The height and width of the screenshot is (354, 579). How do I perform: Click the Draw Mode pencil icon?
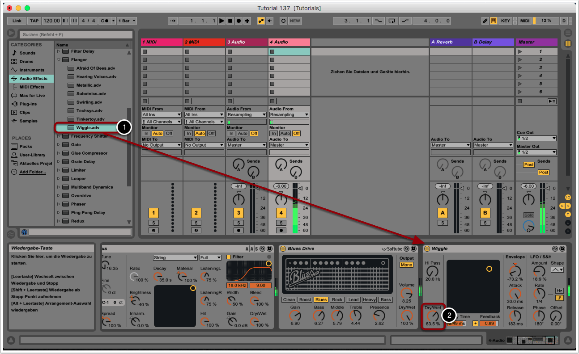point(485,21)
